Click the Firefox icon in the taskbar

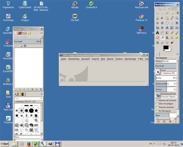point(29,144)
